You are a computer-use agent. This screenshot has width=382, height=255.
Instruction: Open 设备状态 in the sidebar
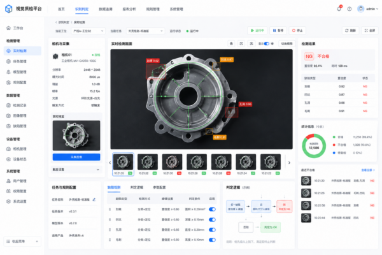tap(20, 159)
